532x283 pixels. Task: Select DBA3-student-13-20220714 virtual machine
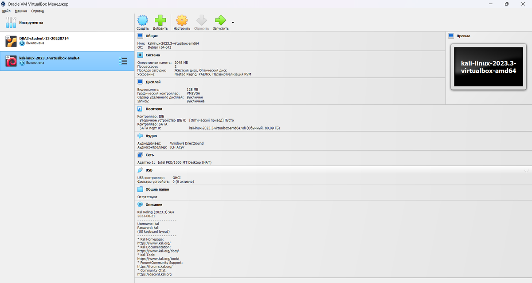[x=67, y=41]
